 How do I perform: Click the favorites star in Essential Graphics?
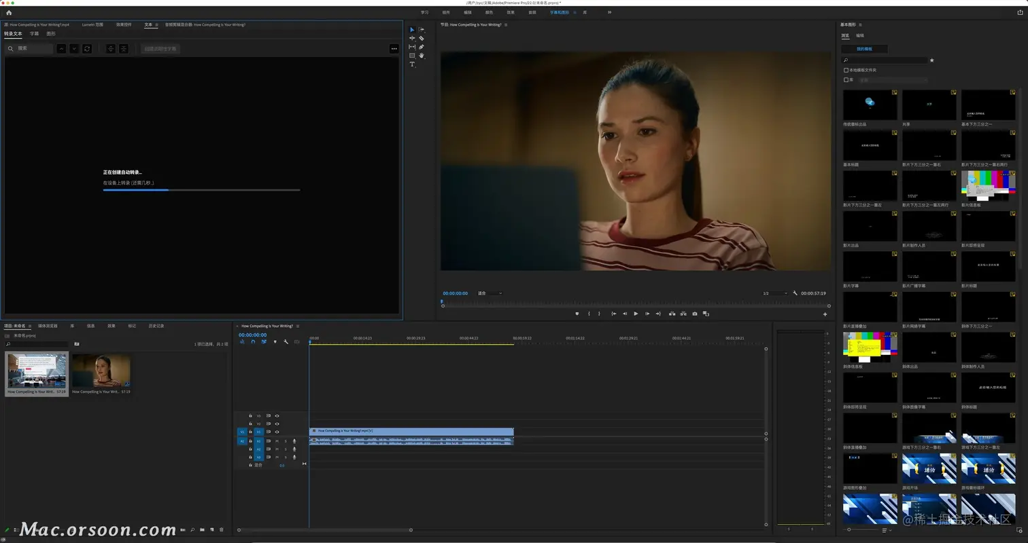pyautogui.click(x=932, y=60)
